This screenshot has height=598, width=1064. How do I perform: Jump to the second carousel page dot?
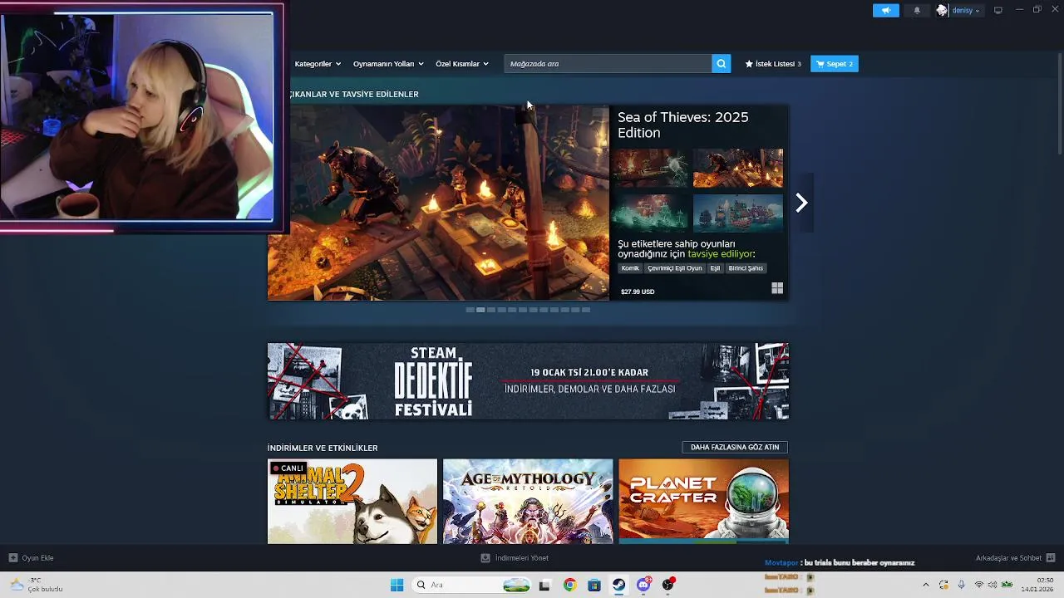480,310
